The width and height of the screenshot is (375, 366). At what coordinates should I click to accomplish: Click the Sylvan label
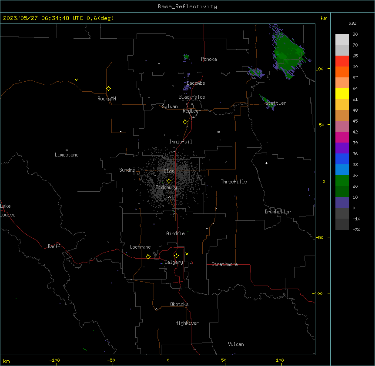[x=170, y=106]
